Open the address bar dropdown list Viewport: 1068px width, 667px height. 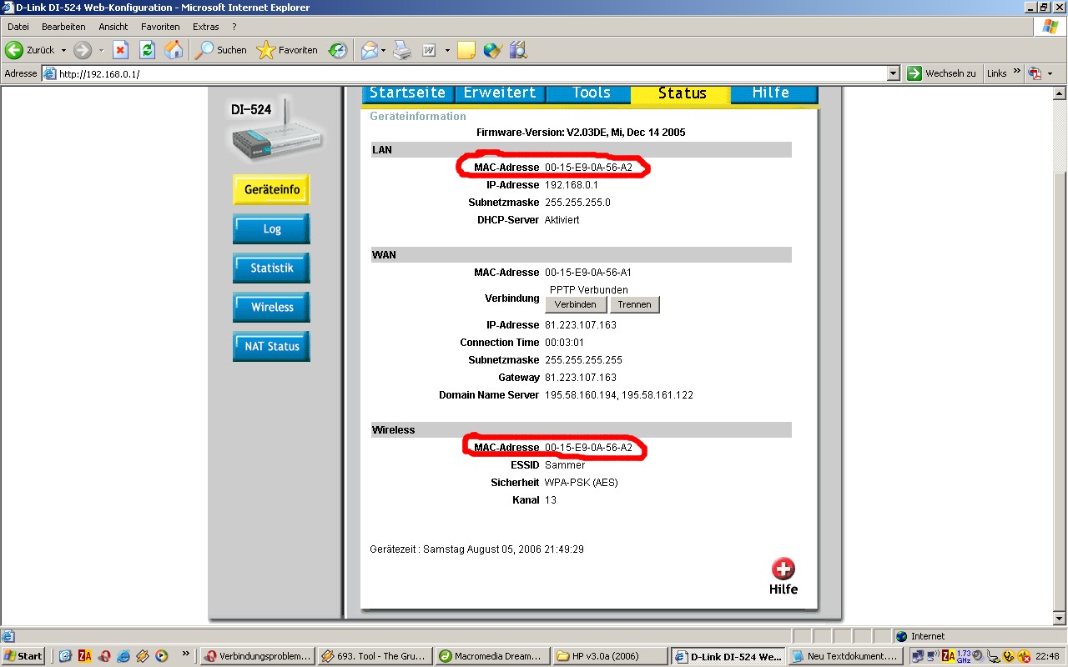click(x=894, y=73)
